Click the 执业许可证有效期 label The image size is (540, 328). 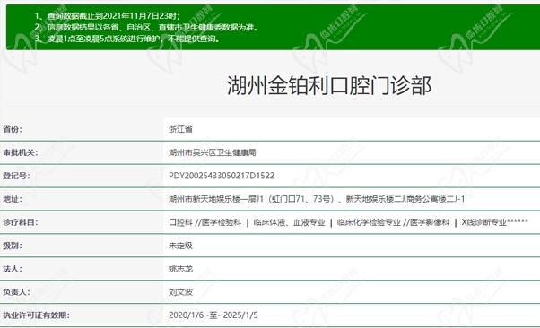tap(36, 315)
